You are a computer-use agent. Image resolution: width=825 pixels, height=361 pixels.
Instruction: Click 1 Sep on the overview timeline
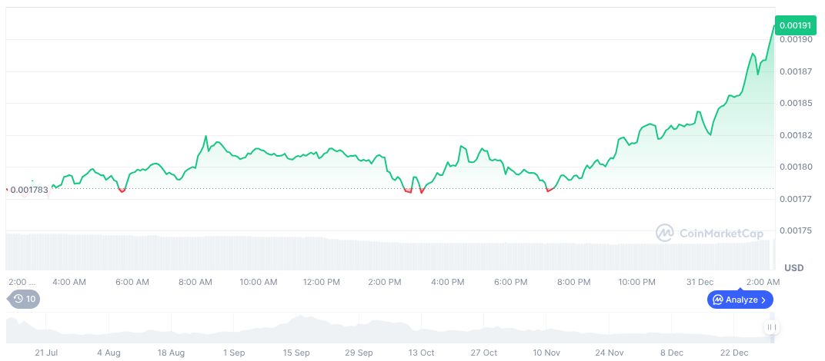click(x=233, y=353)
